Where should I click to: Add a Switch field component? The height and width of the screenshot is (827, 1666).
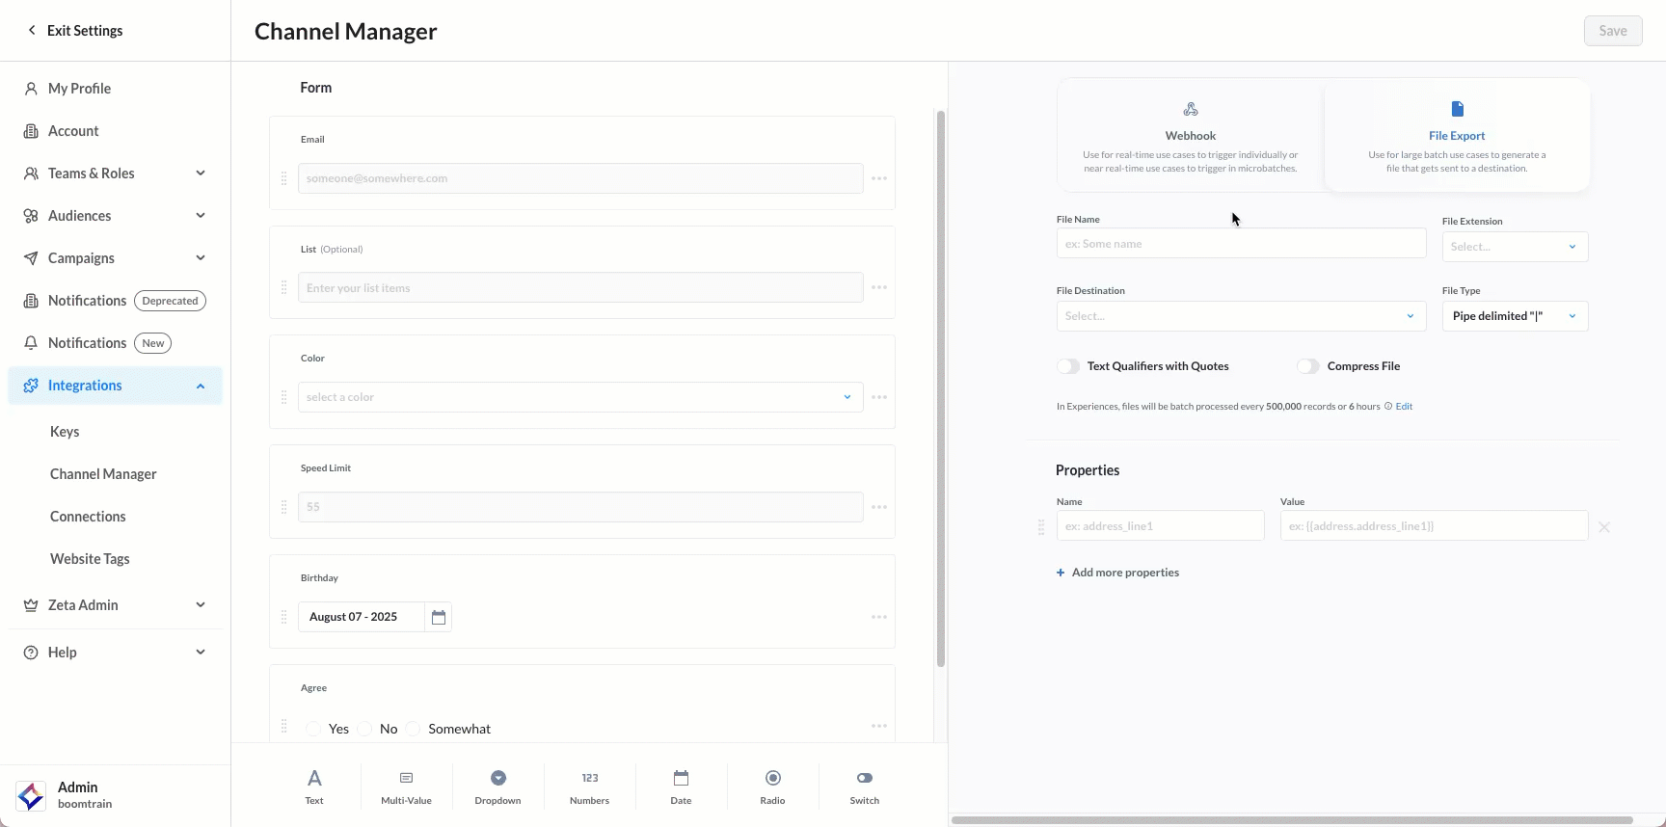pos(864,787)
